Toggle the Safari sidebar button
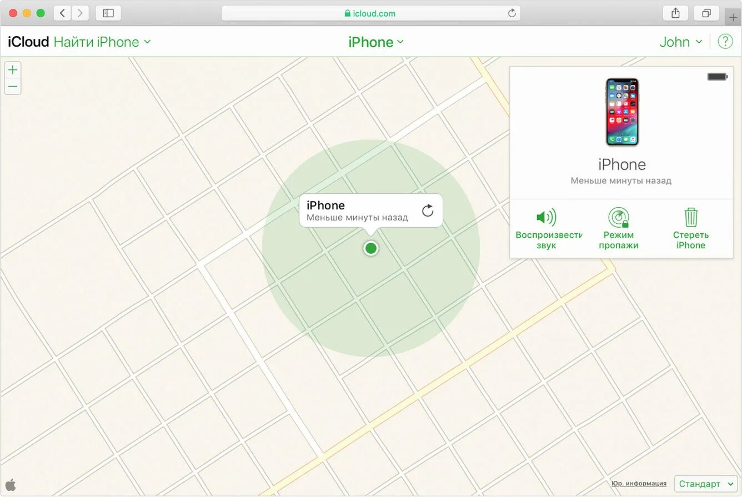 [108, 13]
